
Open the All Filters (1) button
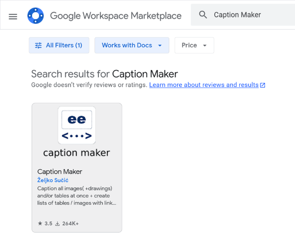tap(59, 45)
